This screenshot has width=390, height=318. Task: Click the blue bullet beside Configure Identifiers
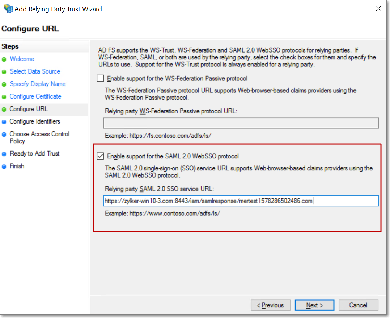click(x=4, y=122)
